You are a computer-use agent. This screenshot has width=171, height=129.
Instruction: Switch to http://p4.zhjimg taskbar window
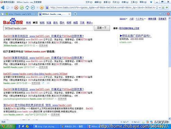click(x=46, y=127)
